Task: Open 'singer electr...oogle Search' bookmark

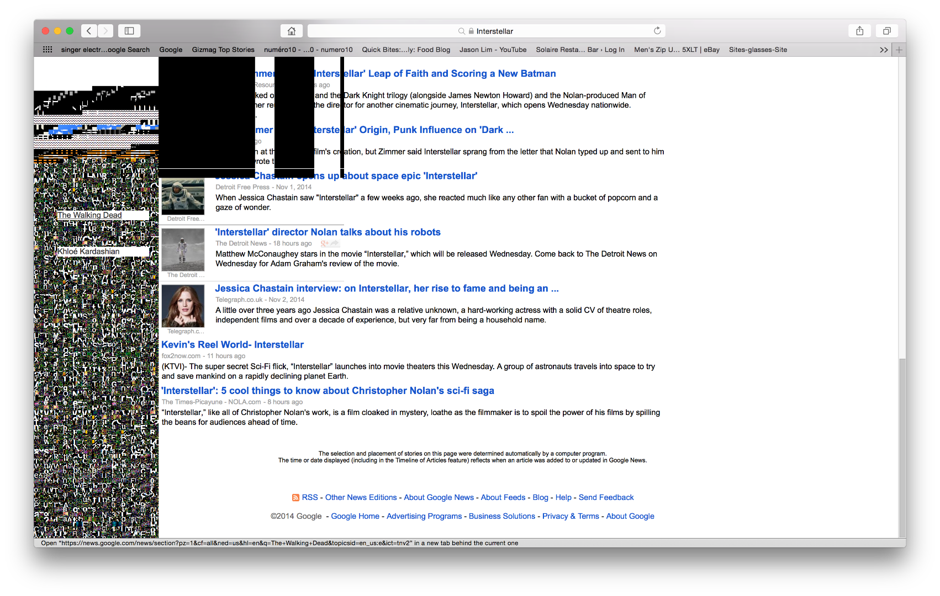Action: pyautogui.click(x=105, y=50)
